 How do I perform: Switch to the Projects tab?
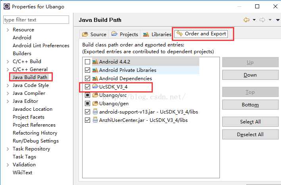coord(125,34)
